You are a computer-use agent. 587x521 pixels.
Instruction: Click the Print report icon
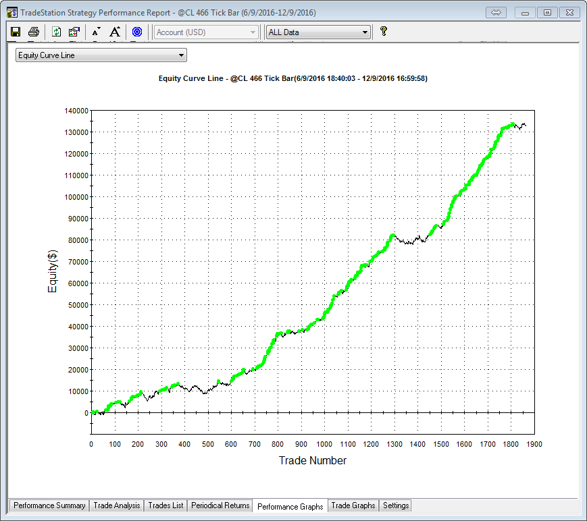click(x=33, y=32)
